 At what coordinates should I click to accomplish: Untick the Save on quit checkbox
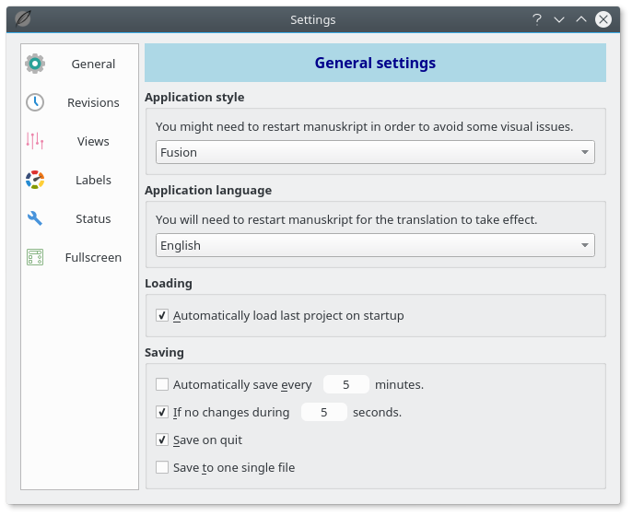coord(162,440)
